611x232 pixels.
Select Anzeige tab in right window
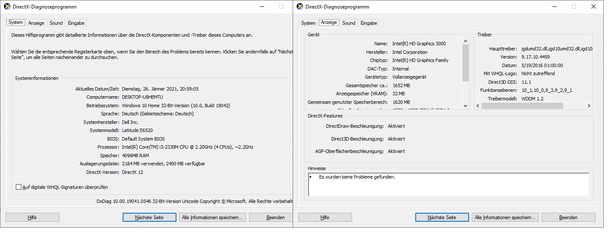tap(329, 23)
